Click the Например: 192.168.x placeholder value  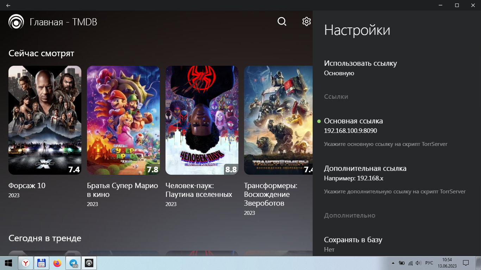pos(354,178)
